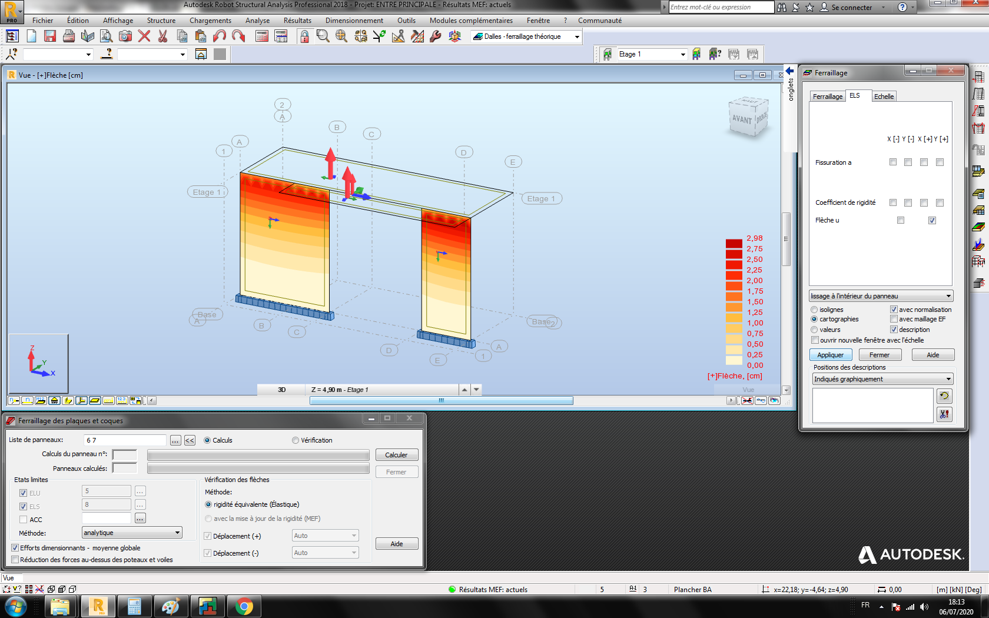The image size is (989, 618).
Task: Expand lissage à l'intérieur du panneau dropdown
Action: (x=948, y=296)
